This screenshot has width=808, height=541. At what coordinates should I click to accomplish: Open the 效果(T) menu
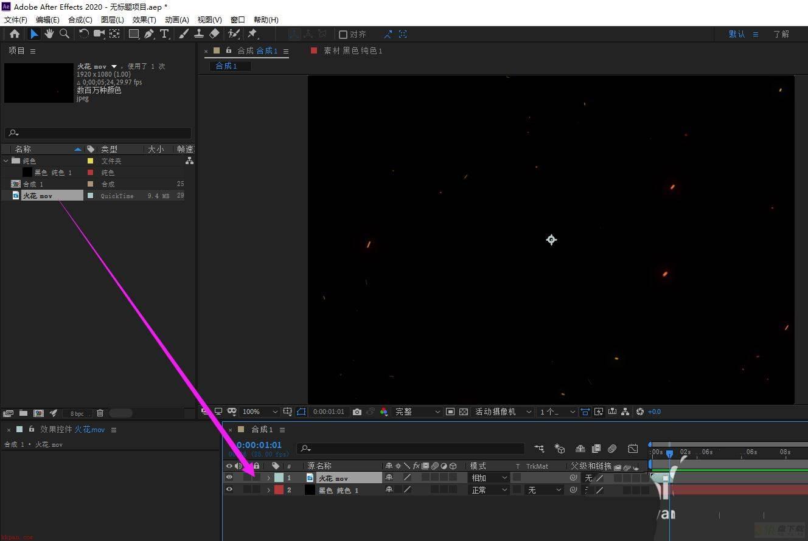coord(144,20)
